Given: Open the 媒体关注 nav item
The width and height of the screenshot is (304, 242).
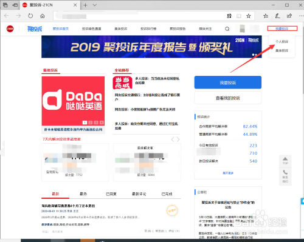Looking at the screenshot, I should tap(206, 29).
